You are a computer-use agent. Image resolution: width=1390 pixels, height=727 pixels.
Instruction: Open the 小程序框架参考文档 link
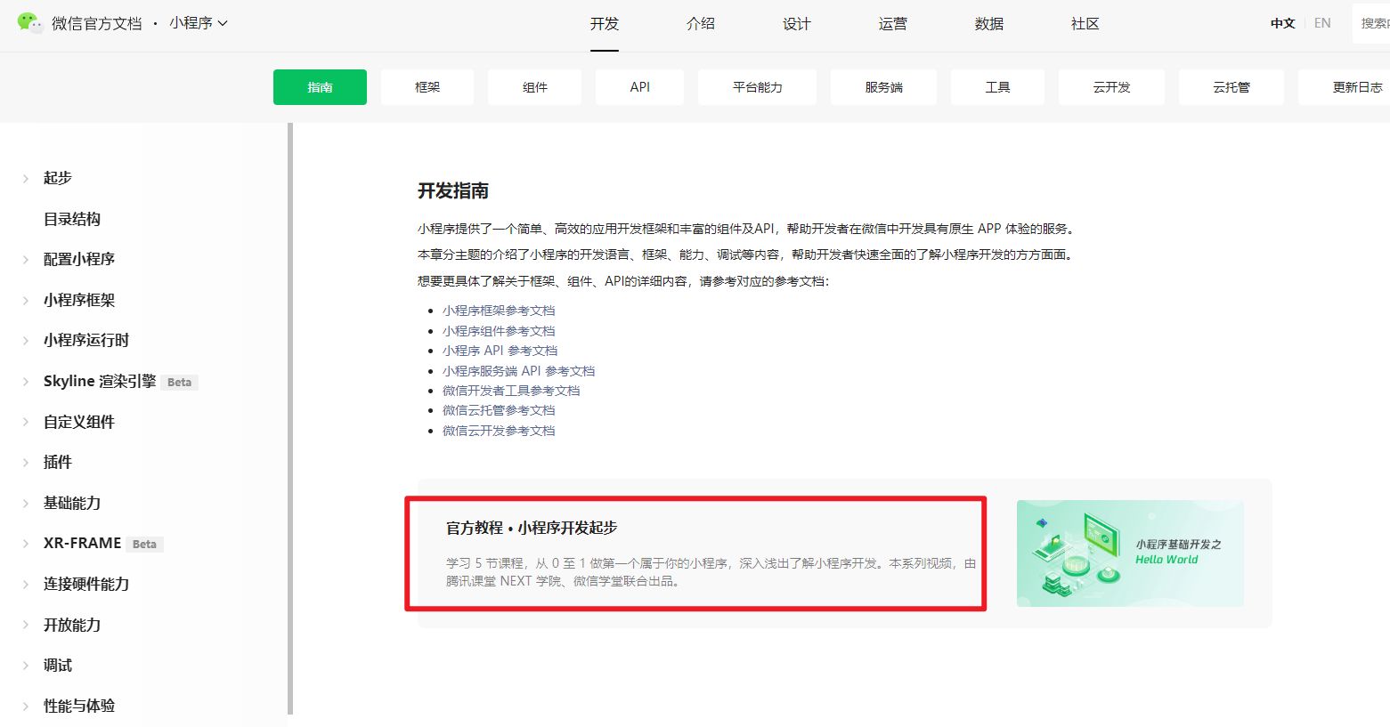pos(499,311)
